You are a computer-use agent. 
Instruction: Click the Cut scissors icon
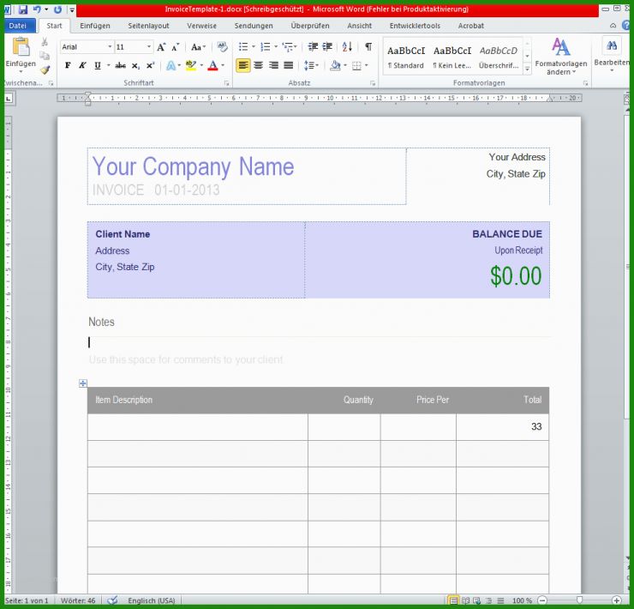point(45,43)
